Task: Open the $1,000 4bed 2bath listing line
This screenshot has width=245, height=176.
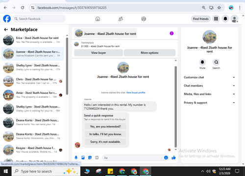Action: 100,46
